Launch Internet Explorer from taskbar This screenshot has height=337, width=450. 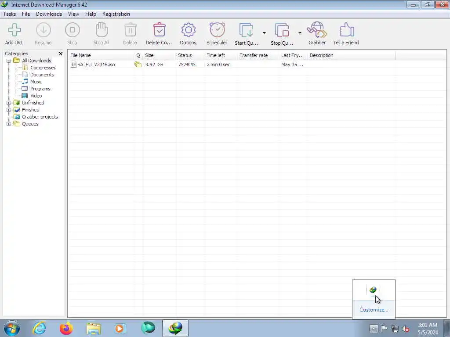coord(39,328)
